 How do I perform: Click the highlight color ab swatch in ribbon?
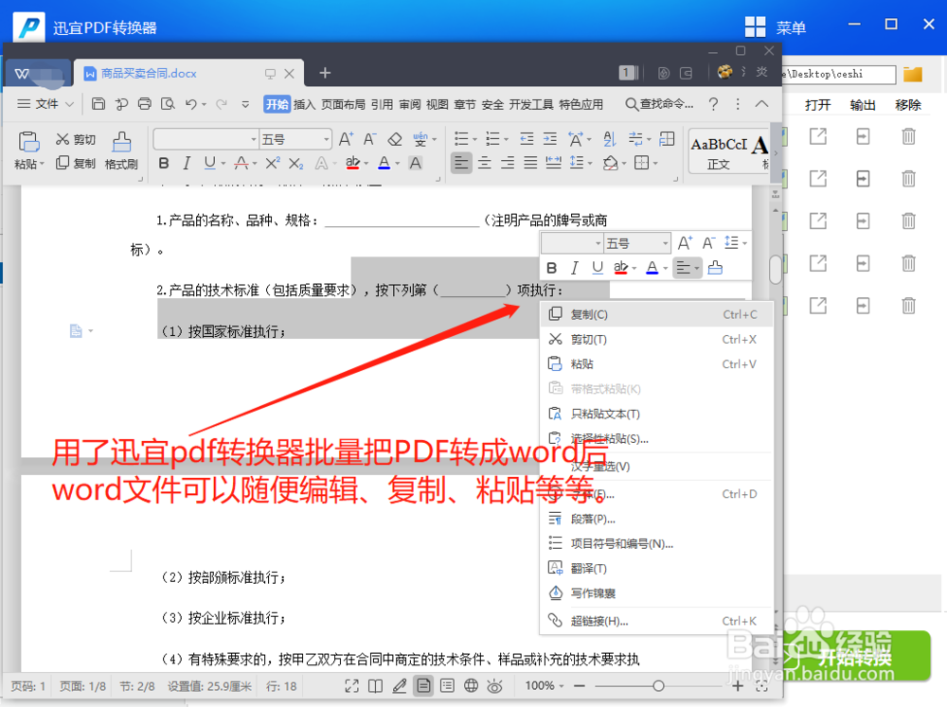click(x=352, y=163)
